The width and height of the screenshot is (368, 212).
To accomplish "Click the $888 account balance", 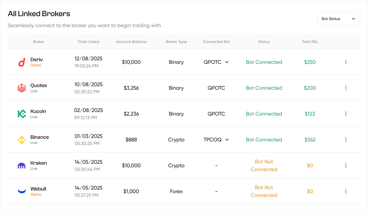I will tap(131, 140).
